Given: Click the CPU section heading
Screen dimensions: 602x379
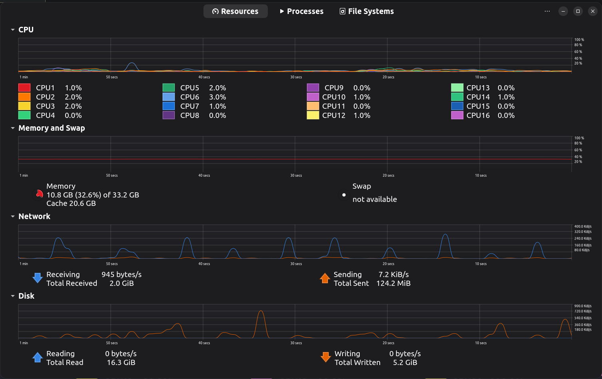Looking at the screenshot, I should (x=26, y=30).
